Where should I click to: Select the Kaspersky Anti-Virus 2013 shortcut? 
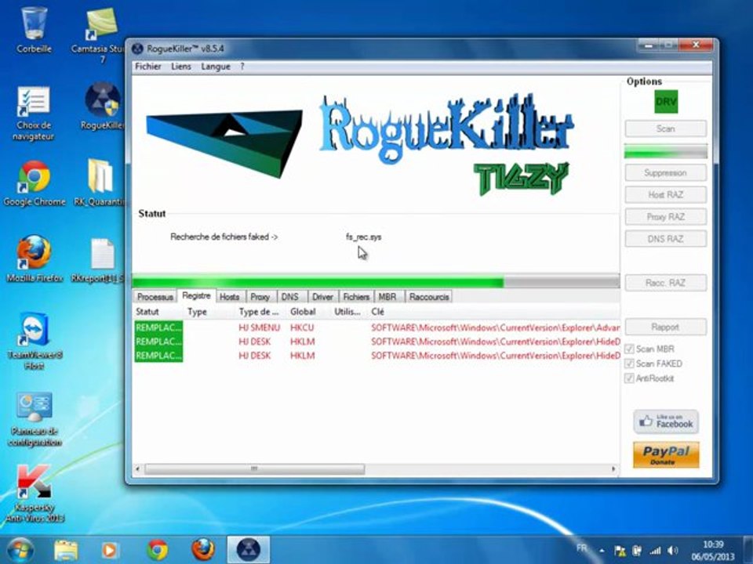34,494
